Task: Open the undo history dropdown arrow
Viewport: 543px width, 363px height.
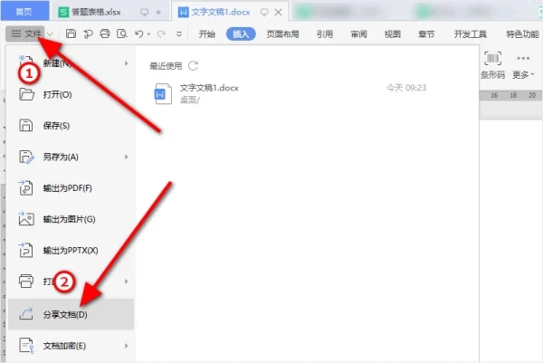Action: 148,33
